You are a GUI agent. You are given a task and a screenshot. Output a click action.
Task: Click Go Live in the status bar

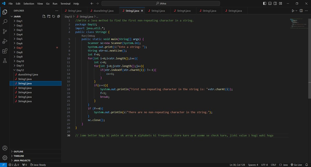click(x=296, y=165)
